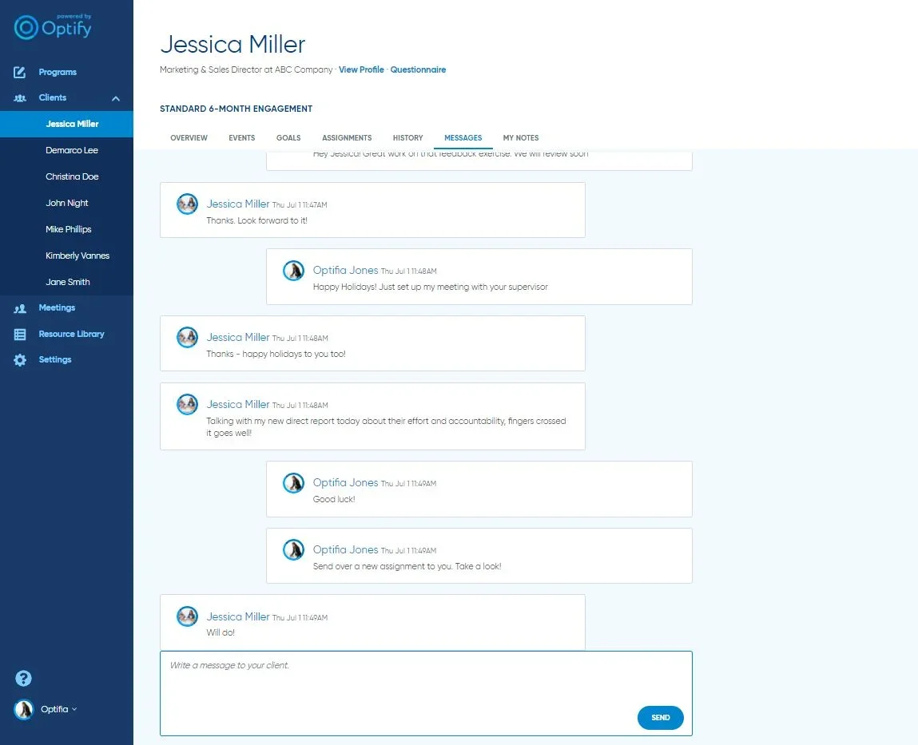Click Optifia avatar on 'Happy Holidays' message
Image resolution: width=918 pixels, height=745 pixels.
coord(294,271)
